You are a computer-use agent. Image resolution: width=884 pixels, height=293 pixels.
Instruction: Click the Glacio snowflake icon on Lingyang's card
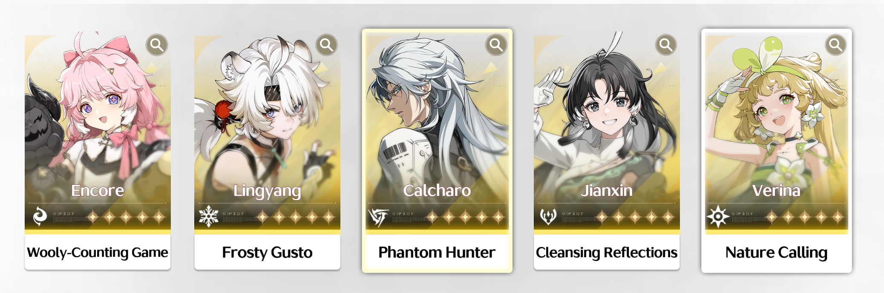(x=209, y=216)
